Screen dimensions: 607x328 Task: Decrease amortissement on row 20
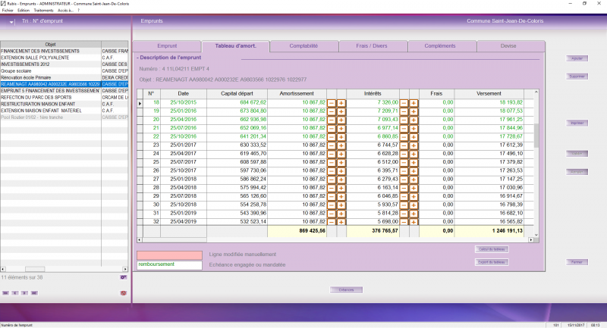coord(332,120)
